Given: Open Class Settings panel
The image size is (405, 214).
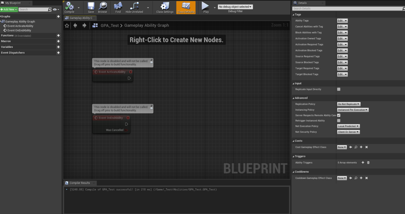Looking at the screenshot, I should [x=165, y=7].
